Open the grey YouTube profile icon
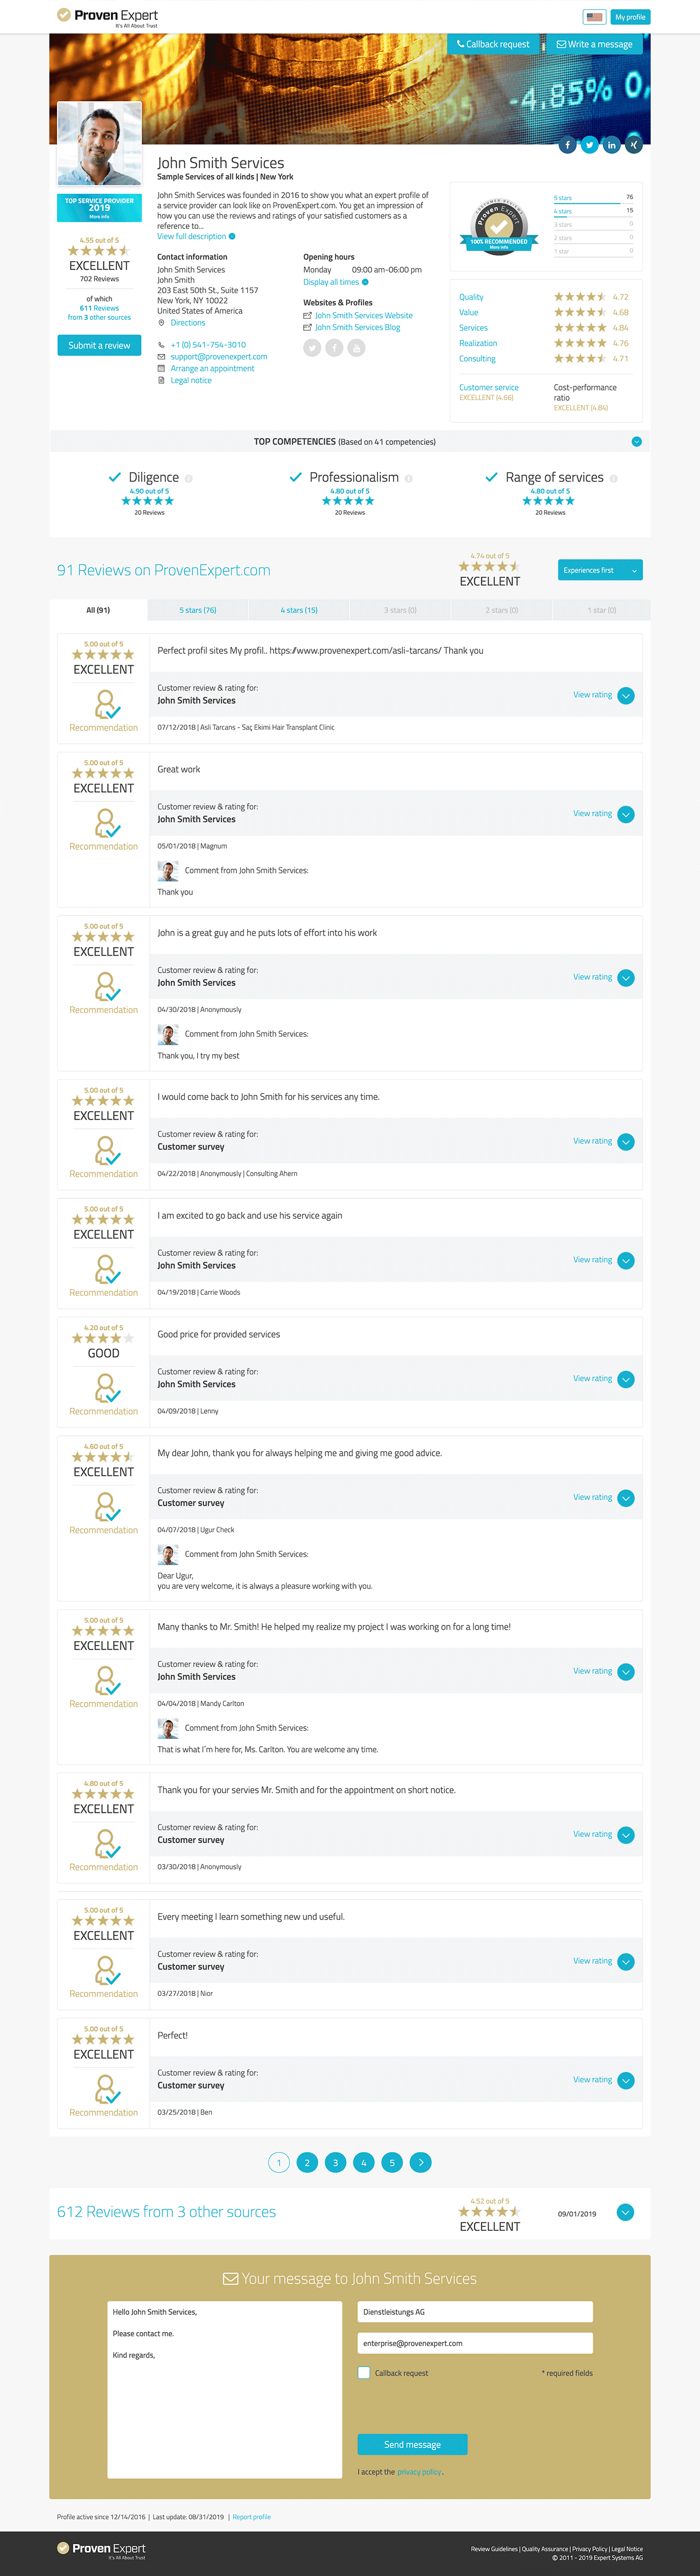700x2576 pixels. point(356,348)
